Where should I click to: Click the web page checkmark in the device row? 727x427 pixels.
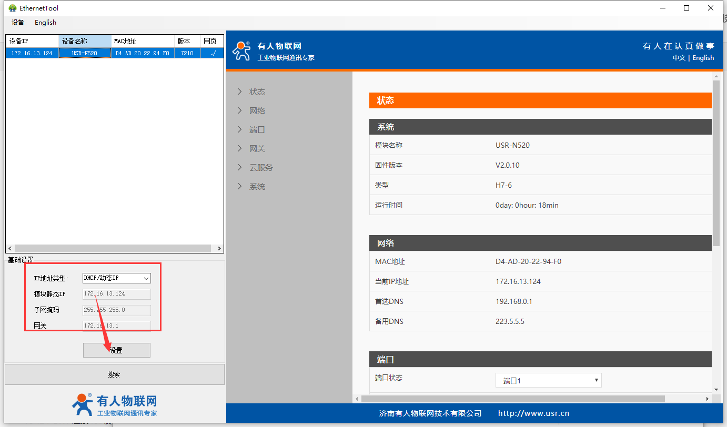tap(213, 53)
